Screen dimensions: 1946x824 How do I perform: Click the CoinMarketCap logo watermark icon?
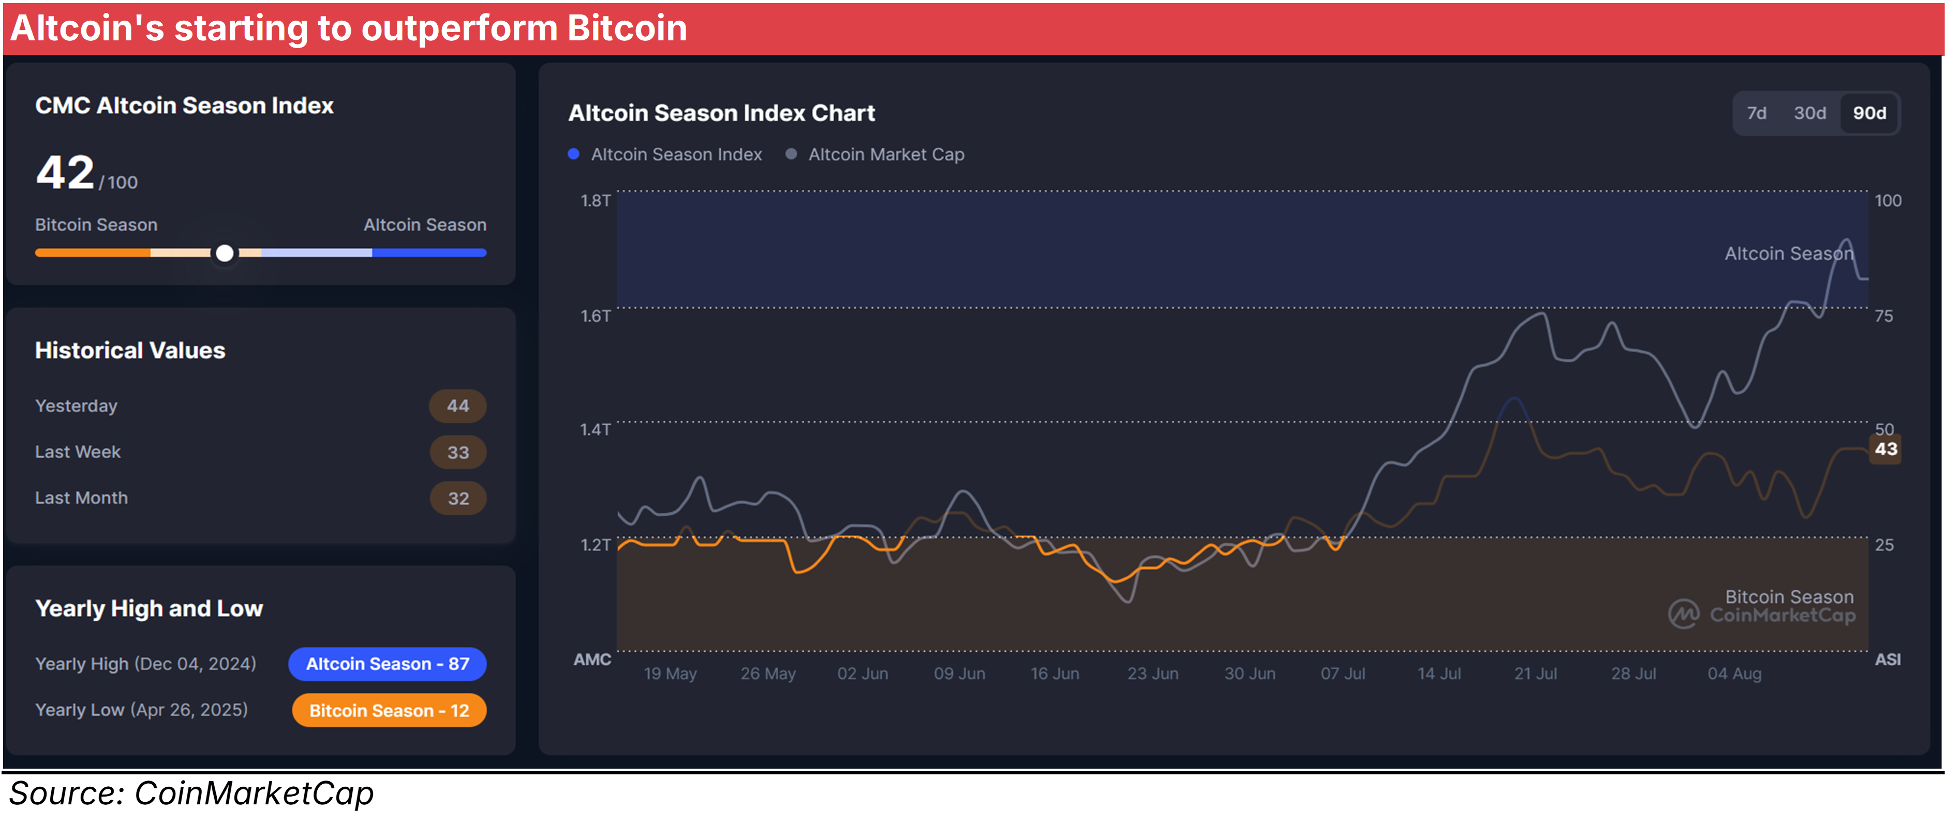1683,614
